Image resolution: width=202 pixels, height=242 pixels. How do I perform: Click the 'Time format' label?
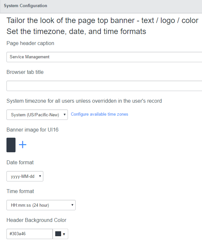[20, 191]
